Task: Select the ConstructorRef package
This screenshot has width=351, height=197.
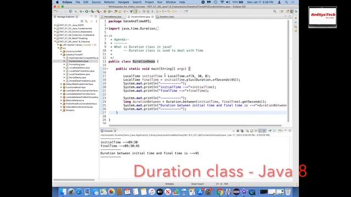Action: coord(73,51)
